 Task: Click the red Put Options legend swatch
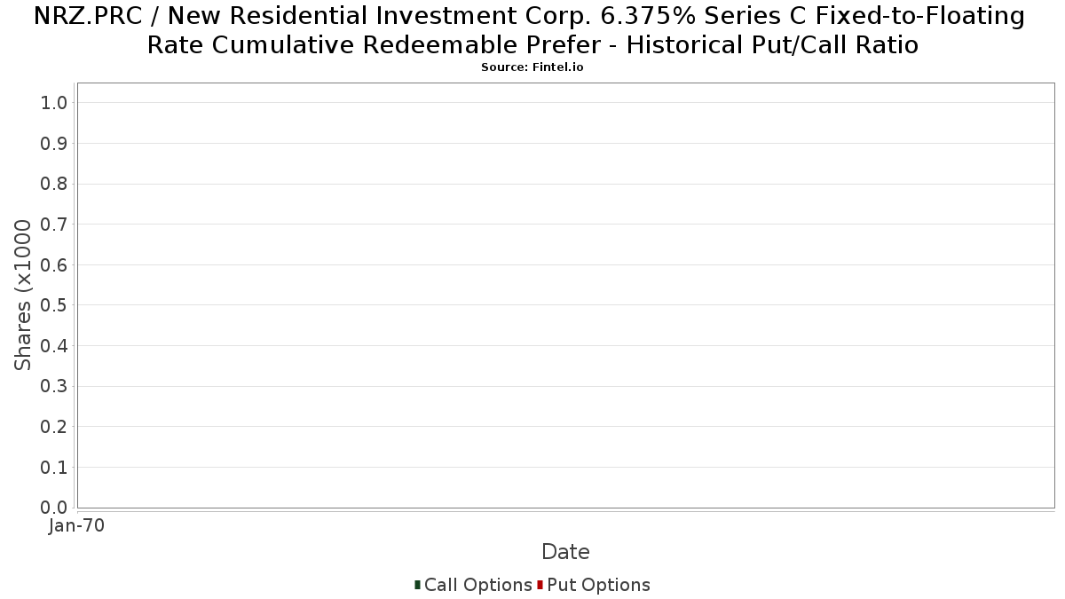tap(540, 585)
